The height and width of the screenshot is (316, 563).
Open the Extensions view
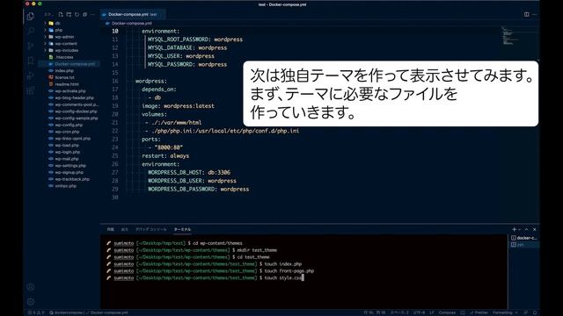(31, 90)
